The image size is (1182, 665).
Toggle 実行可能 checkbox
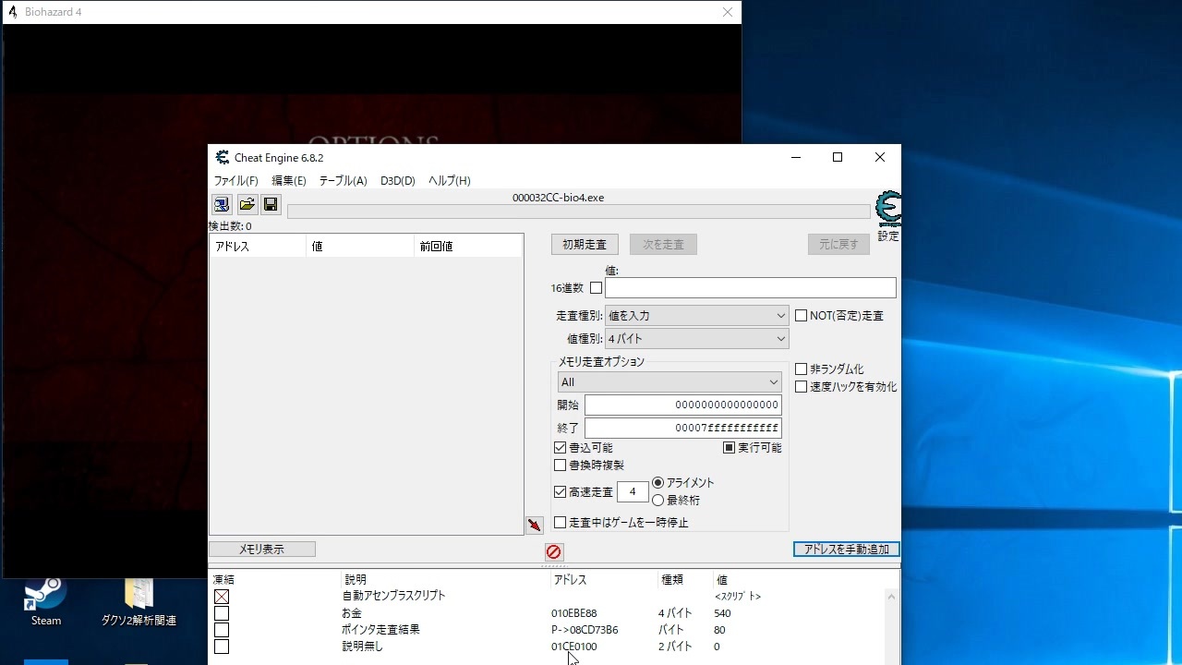point(729,448)
